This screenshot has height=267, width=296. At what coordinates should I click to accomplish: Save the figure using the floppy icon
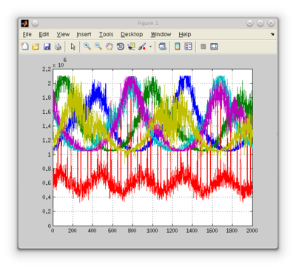(47, 47)
